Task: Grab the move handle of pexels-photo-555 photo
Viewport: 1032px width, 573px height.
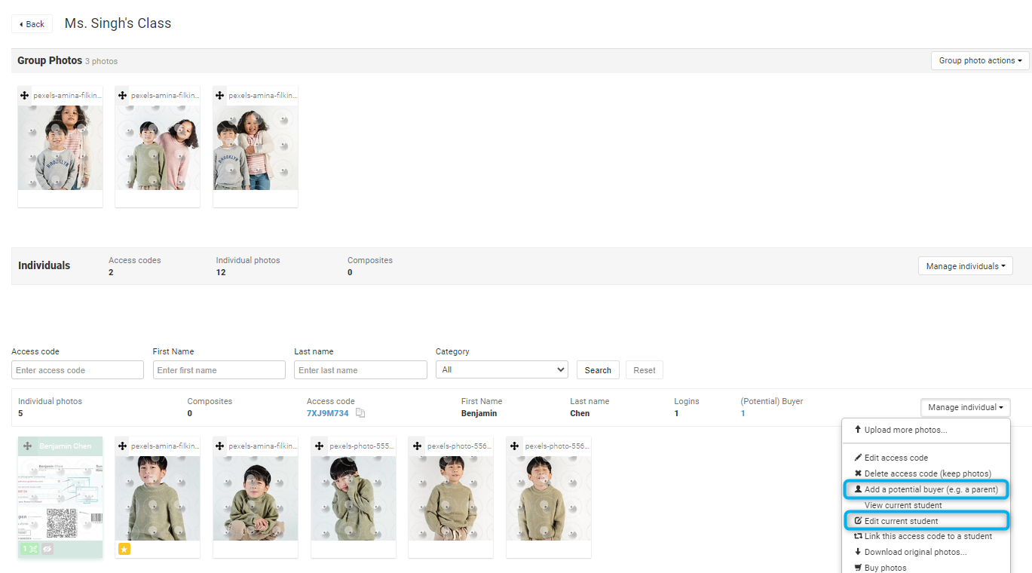Action: click(318, 446)
